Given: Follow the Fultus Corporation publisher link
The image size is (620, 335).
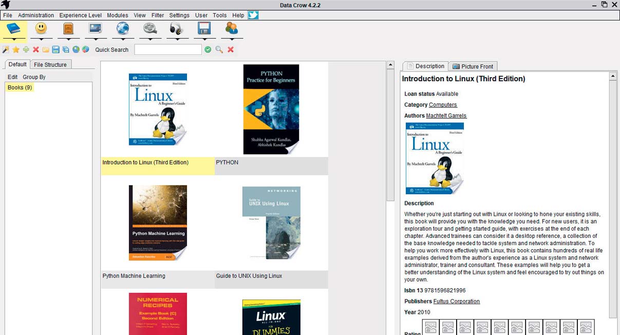Looking at the screenshot, I should coord(457,302).
